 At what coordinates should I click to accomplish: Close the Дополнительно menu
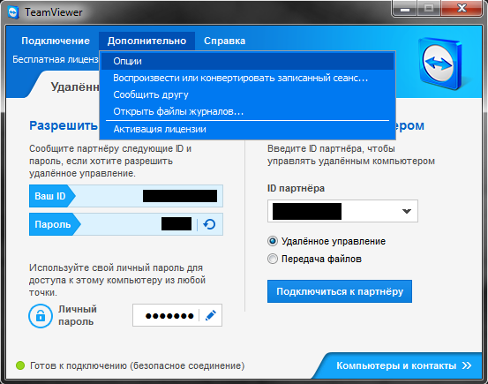(x=146, y=41)
